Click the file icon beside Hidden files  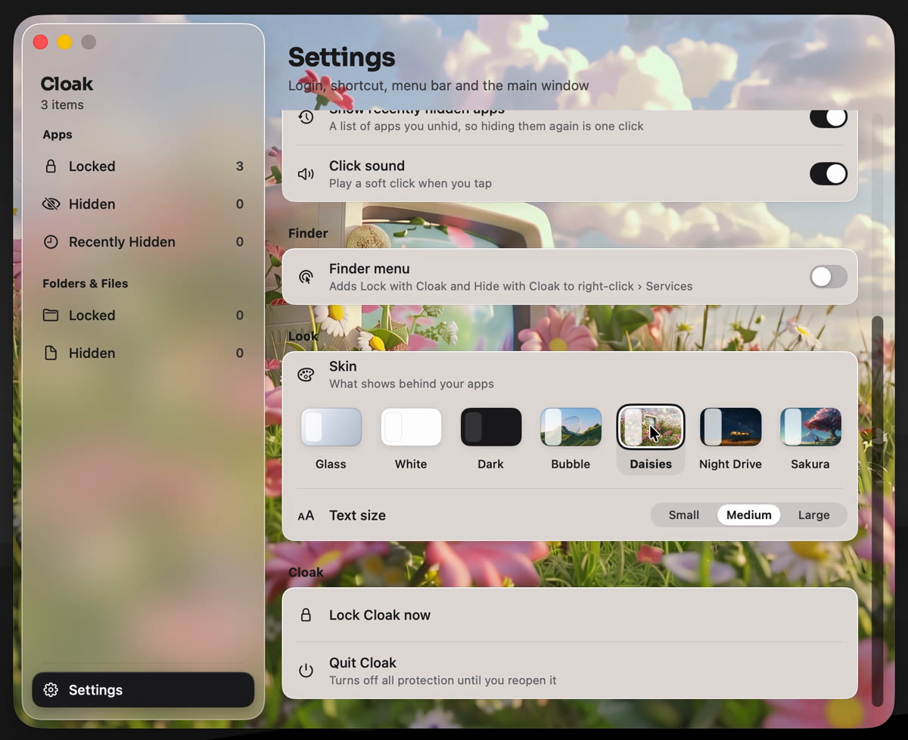point(51,353)
